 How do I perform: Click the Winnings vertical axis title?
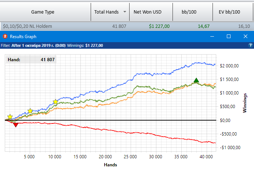click(244, 103)
